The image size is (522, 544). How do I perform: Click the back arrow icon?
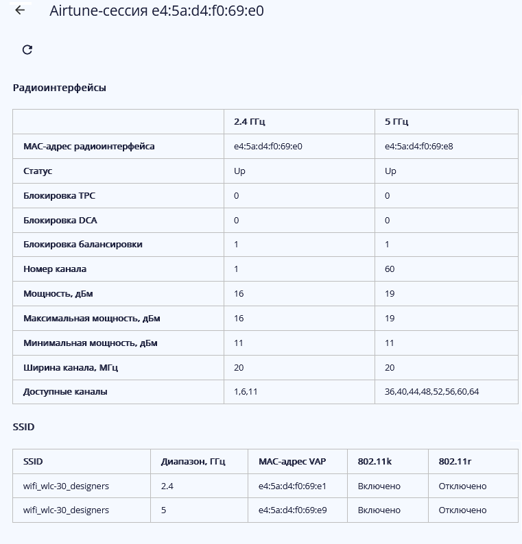click(20, 10)
